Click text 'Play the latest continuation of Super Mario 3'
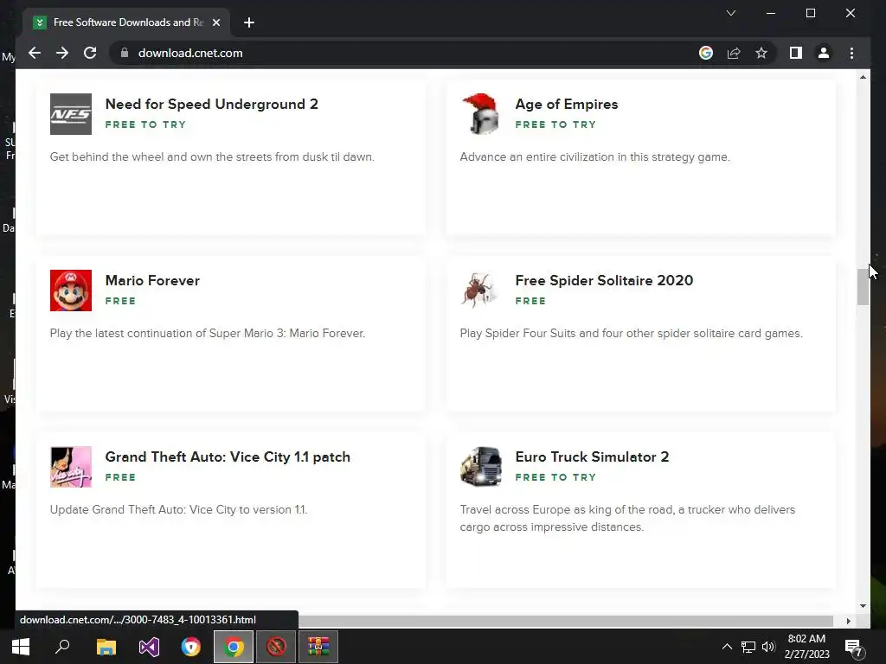Viewport: 886px width, 664px height. [167, 333]
